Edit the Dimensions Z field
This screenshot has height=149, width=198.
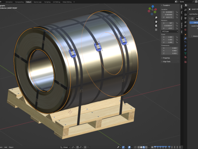(x=170, y=53)
